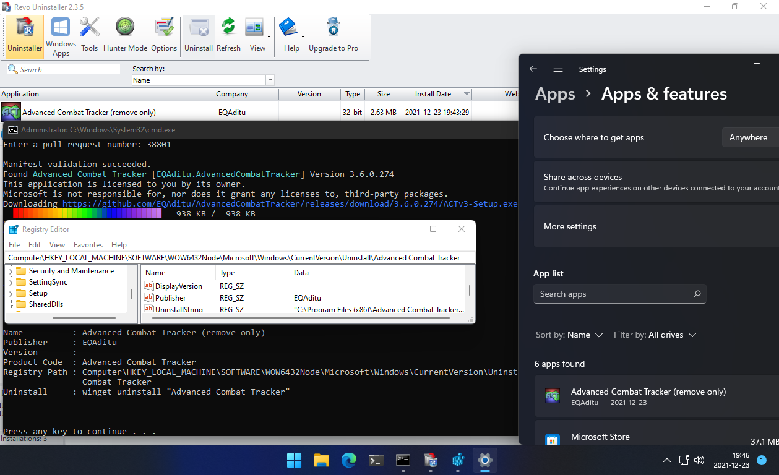Change the Anywhere app source setting
The width and height of the screenshot is (779, 475).
[749, 137]
